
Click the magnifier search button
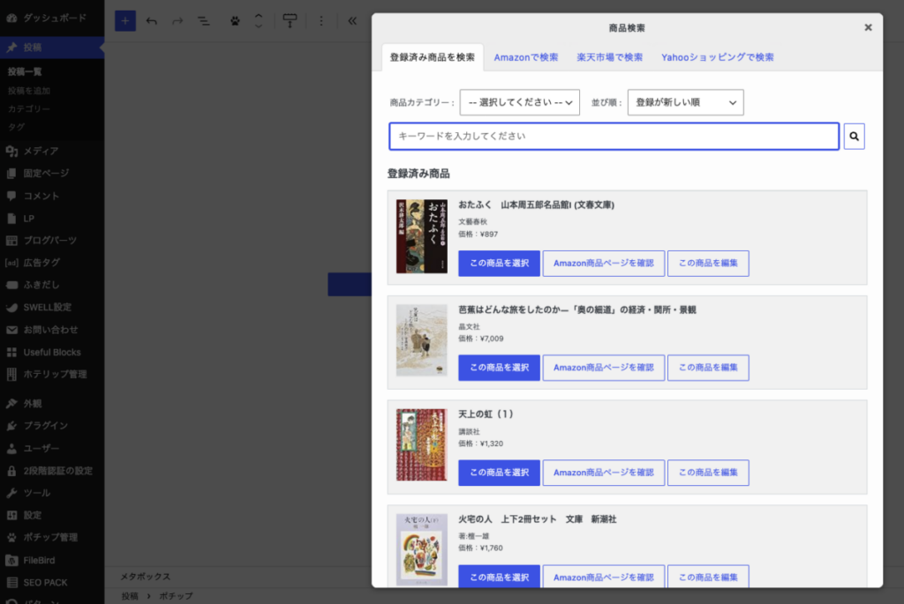(854, 137)
